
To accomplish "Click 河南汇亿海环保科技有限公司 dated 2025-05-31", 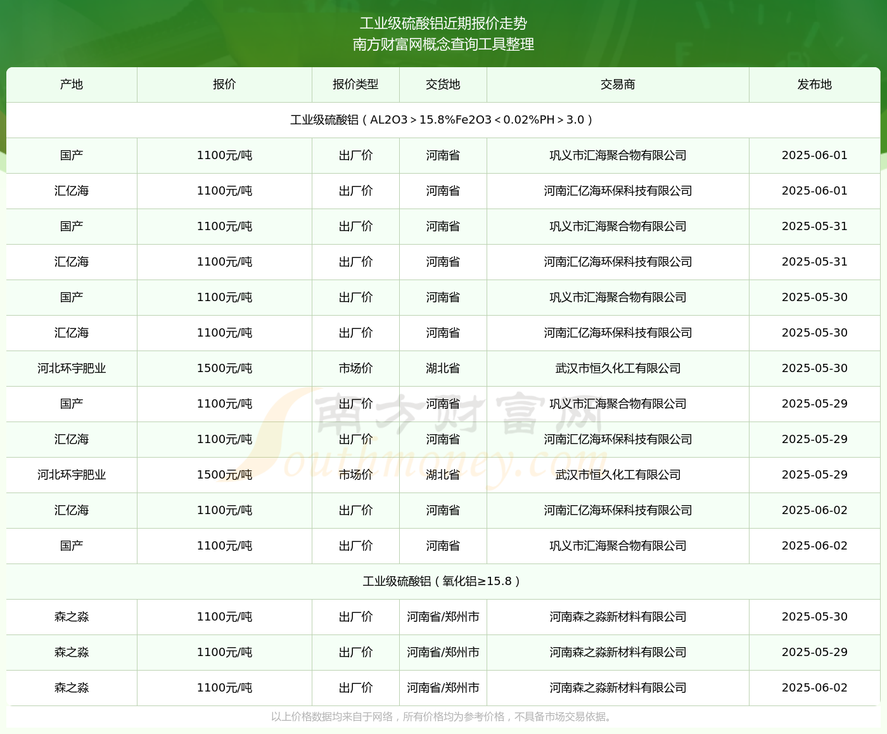I will coord(618,262).
